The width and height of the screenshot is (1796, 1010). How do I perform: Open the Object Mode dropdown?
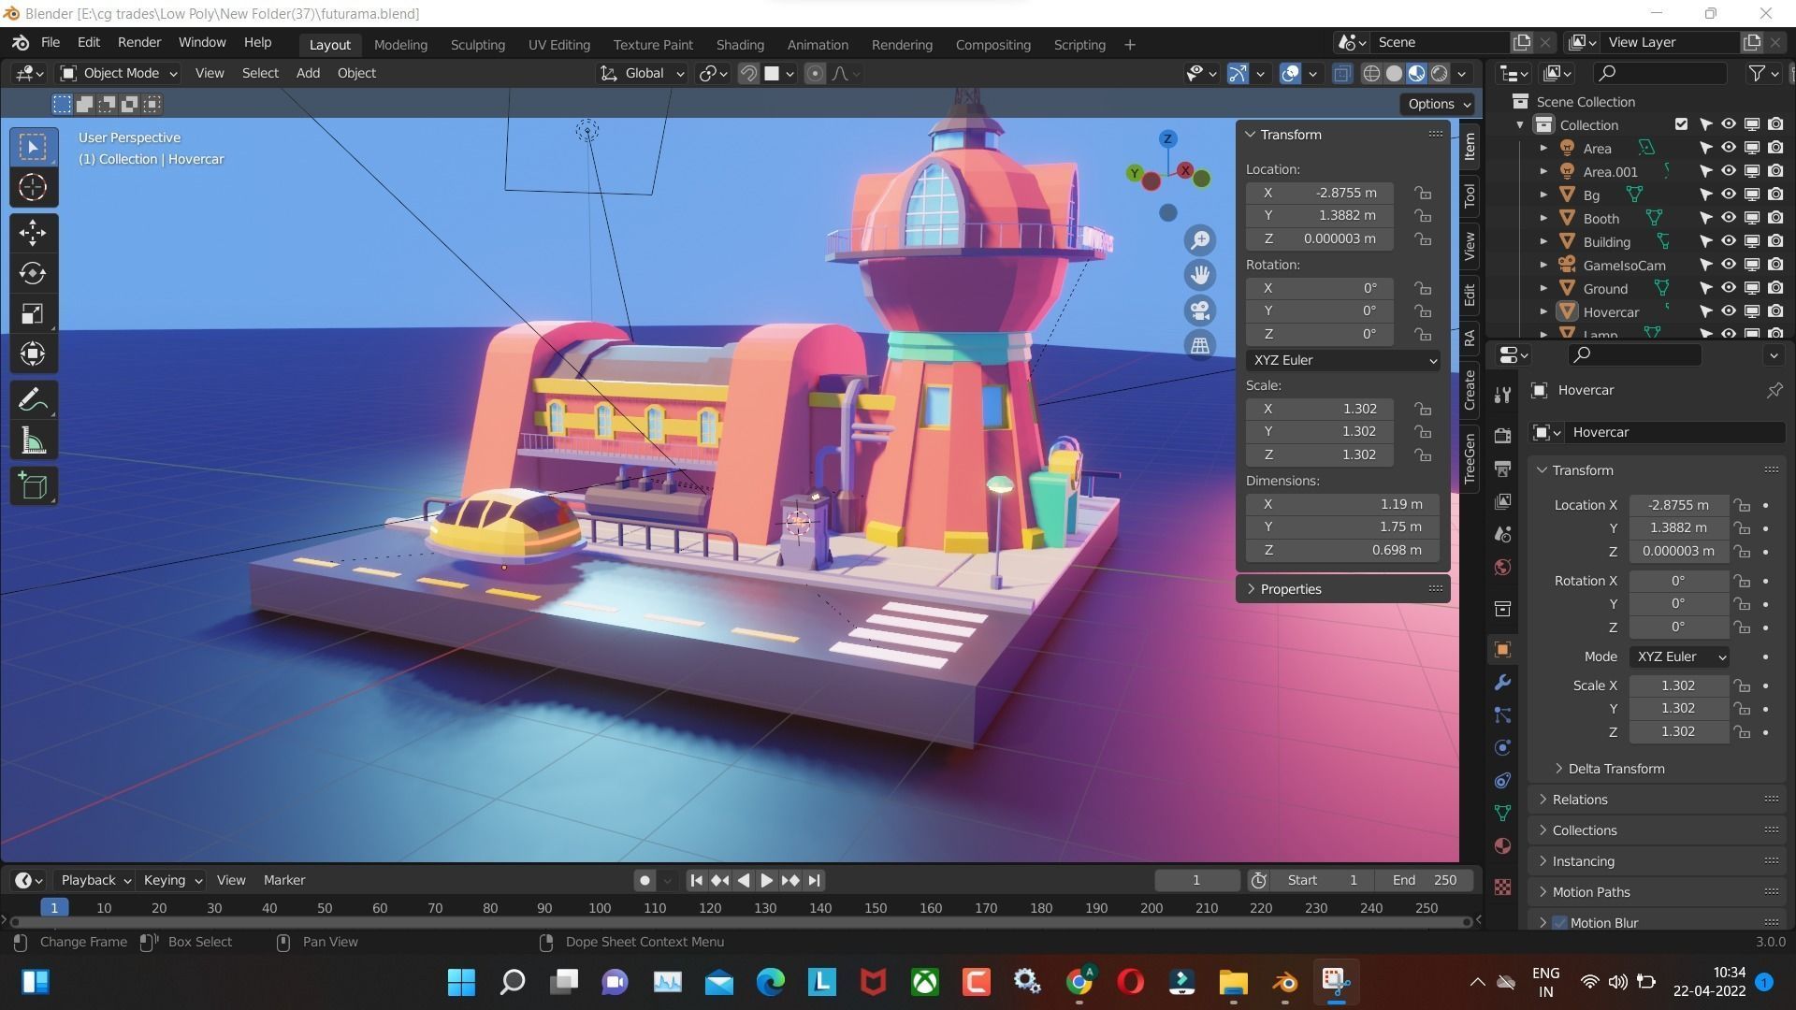point(118,73)
